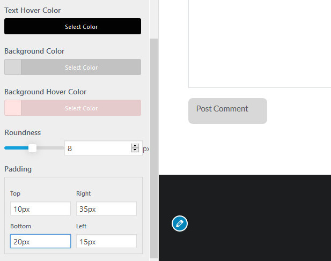Click the pink Background Hover Color swatch
The height and width of the screenshot is (261, 331).
click(x=12, y=108)
